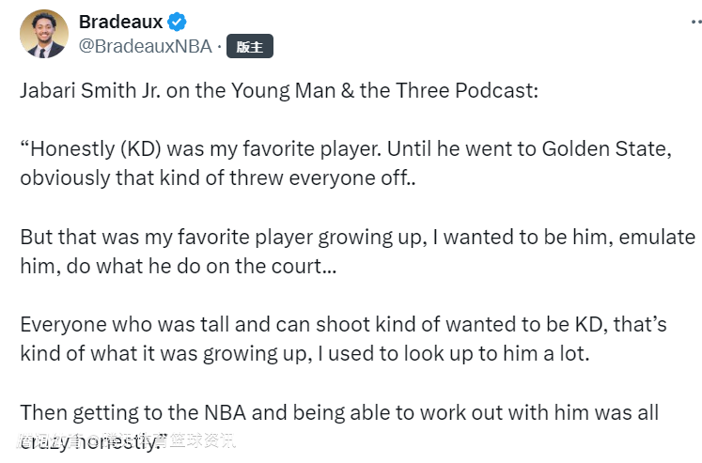Click the line starting 'Then getting to the NBA'
Image resolution: width=702 pixels, height=463 pixels.
[338, 412]
